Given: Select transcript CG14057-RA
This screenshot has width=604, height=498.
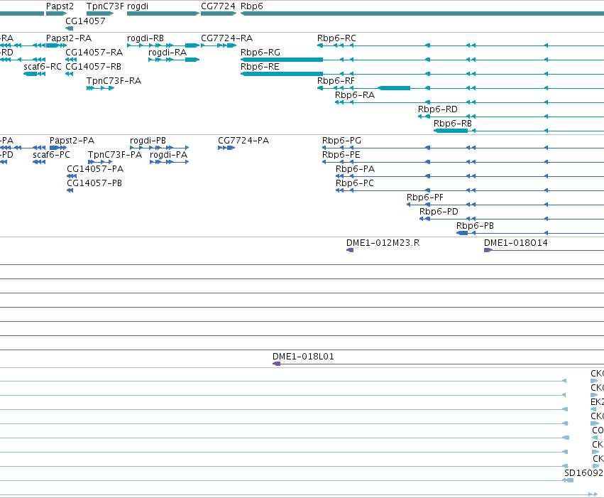Looking at the screenshot, I should (94, 52).
